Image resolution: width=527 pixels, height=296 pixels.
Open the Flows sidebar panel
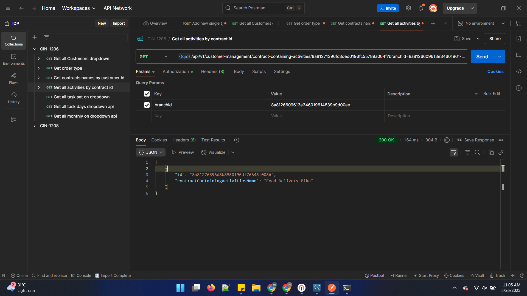click(x=14, y=79)
